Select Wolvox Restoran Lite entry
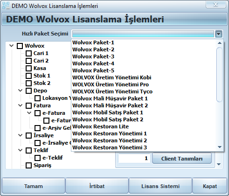 101,126
